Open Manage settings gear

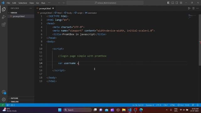click(4, 100)
